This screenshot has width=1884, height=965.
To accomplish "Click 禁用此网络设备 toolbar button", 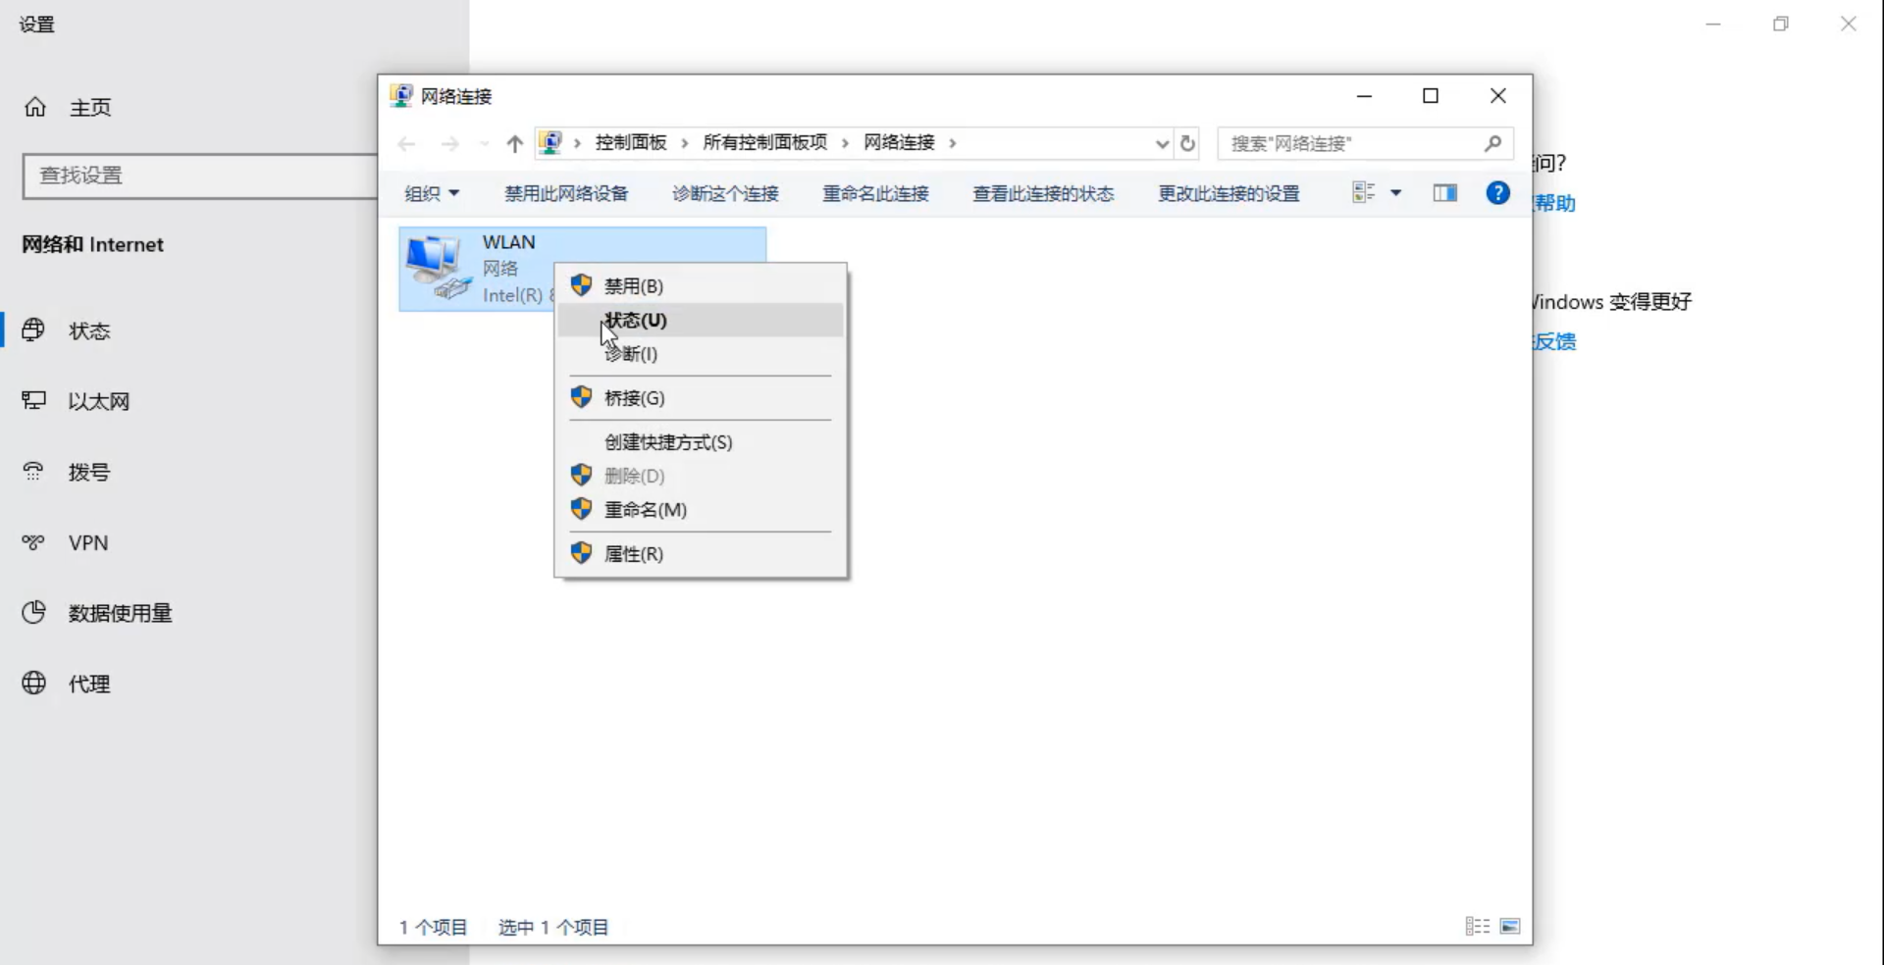I will (566, 193).
